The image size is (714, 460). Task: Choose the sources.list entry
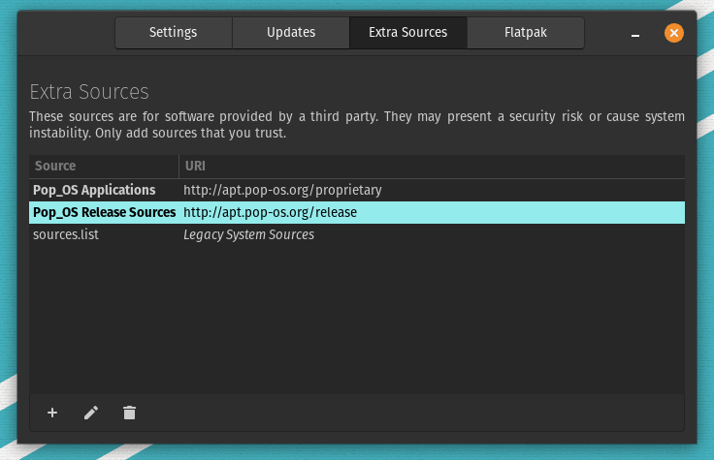(x=66, y=234)
